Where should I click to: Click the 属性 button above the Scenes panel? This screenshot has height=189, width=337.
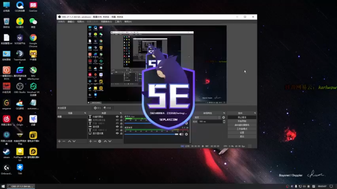(x=97, y=108)
